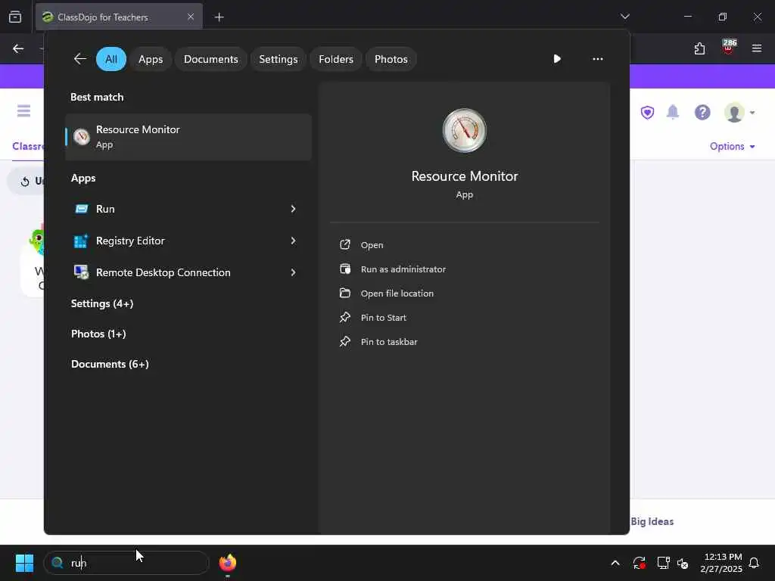Open Resource Monitor best match result
This screenshot has height=581, width=775.
(188, 137)
